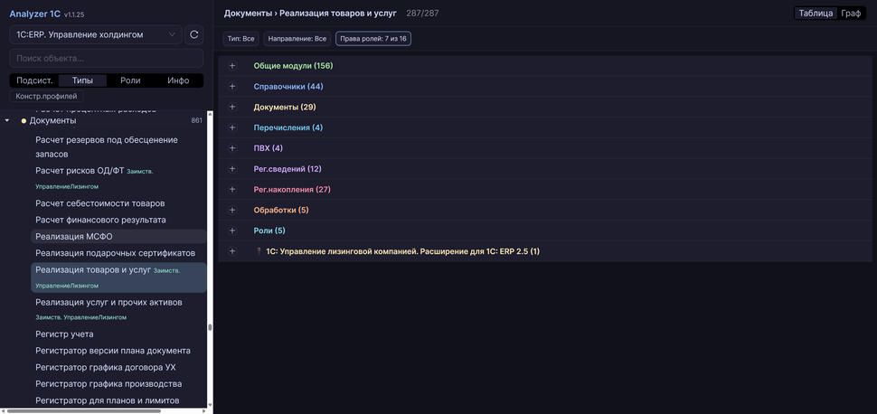The image size is (877, 414).
Task: Select Расчет финансового результата document
Action: (118, 220)
